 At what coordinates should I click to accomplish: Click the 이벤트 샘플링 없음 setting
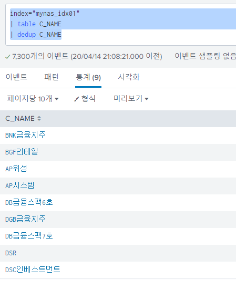[206, 56]
